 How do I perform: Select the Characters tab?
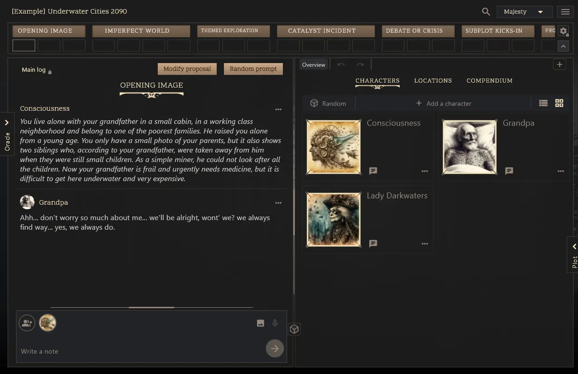[378, 81]
